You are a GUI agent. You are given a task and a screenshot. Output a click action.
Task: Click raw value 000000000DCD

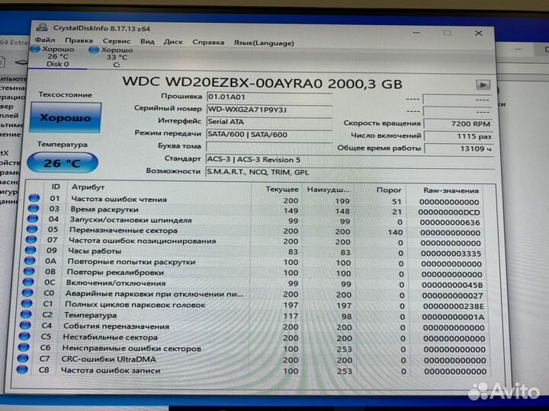tap(449, 212)
